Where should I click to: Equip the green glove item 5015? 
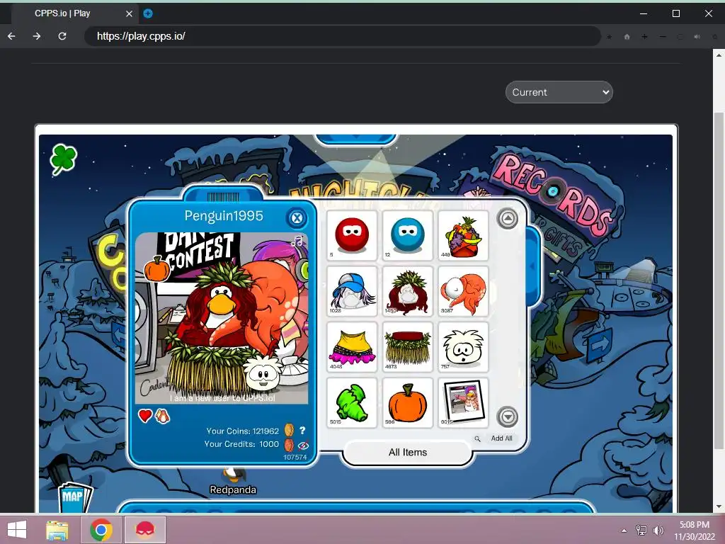coord(352,403)
